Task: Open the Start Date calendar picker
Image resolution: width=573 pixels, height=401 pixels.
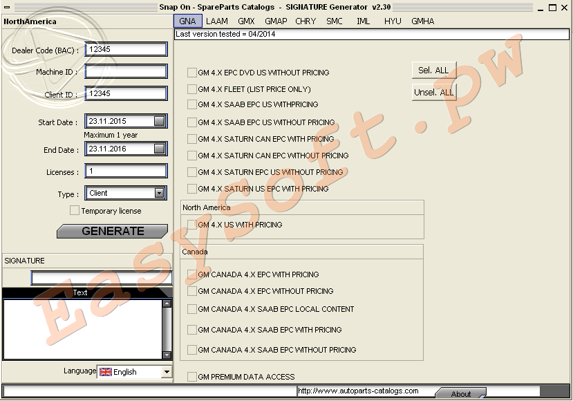Action: coord(160,121)
